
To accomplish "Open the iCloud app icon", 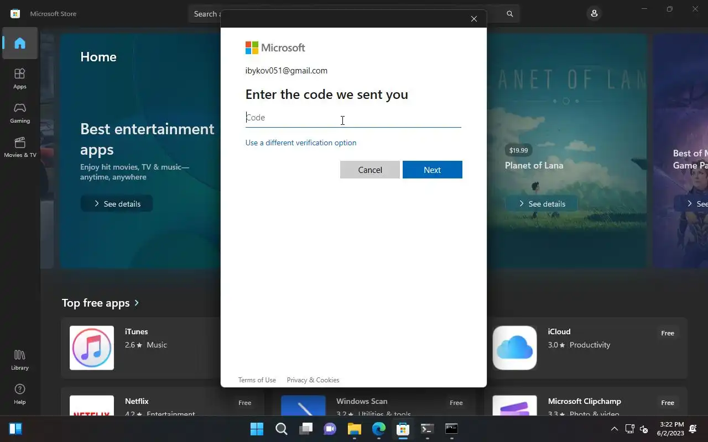I will pyautogui.click(x=515, y=348).
